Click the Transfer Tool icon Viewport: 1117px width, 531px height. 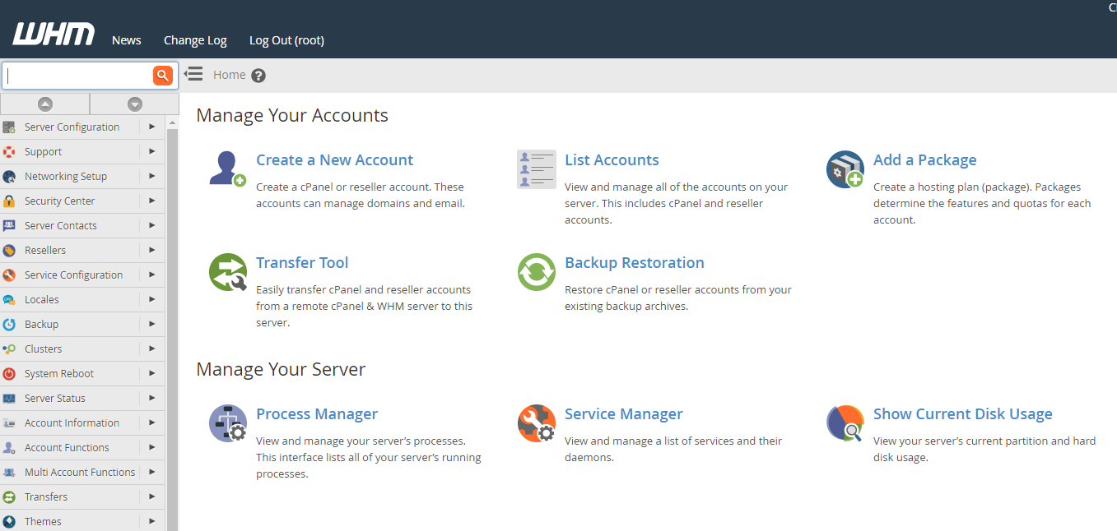pyautogui.click(x=228, y=272)
